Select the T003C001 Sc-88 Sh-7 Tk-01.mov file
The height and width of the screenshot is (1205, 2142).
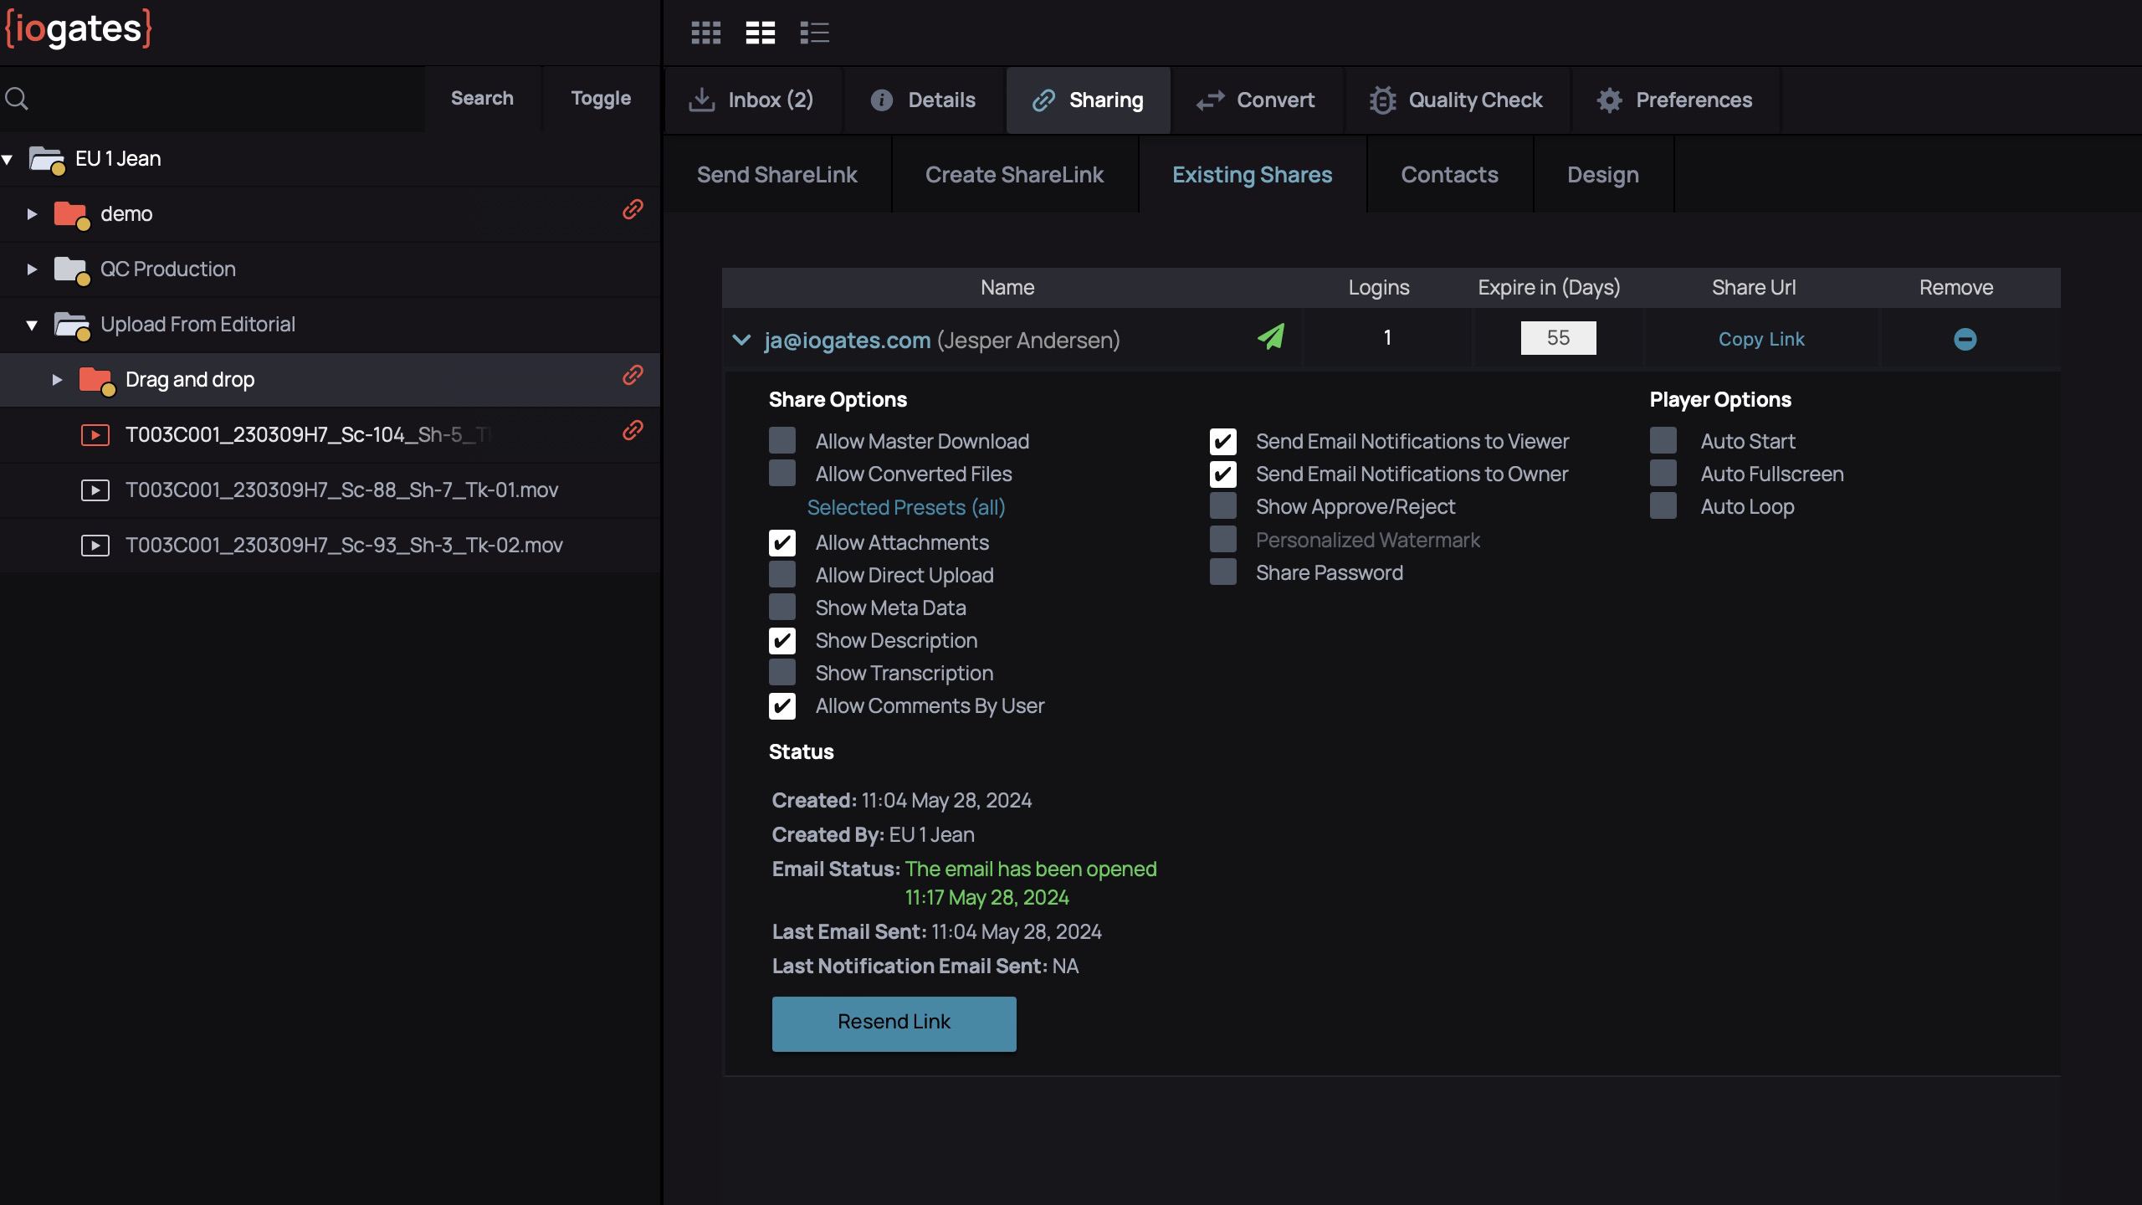point(341,490)
